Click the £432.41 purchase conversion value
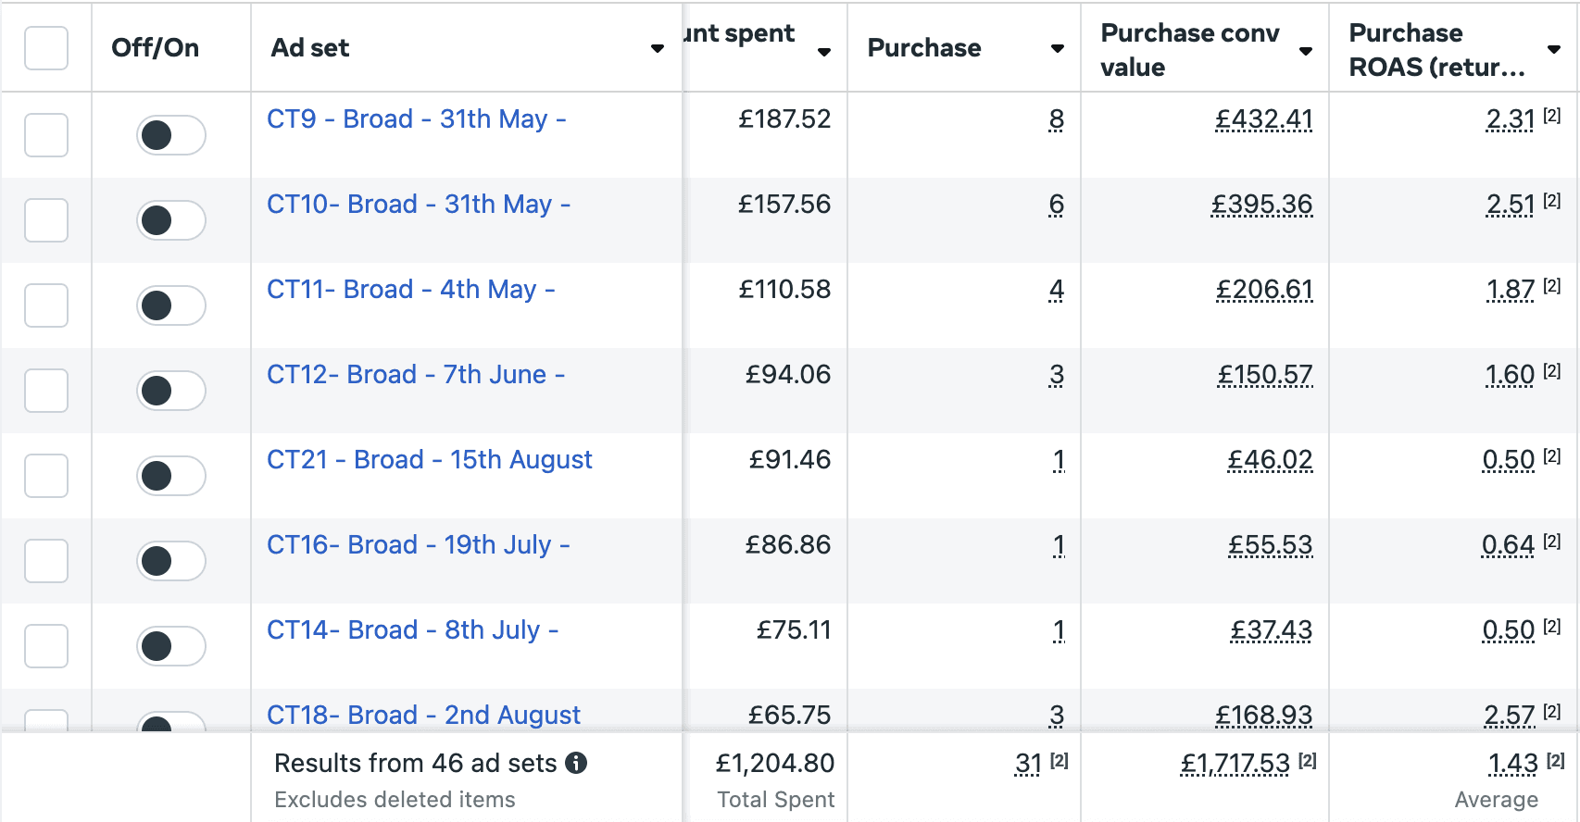Image resolution: width=1580 pixels, height=822 pixels. [1264, 119]
